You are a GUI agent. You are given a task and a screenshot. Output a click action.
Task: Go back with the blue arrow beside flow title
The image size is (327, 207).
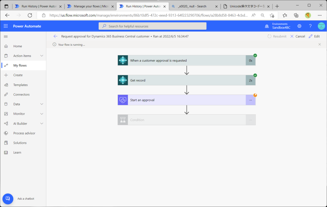click(55, 36)
